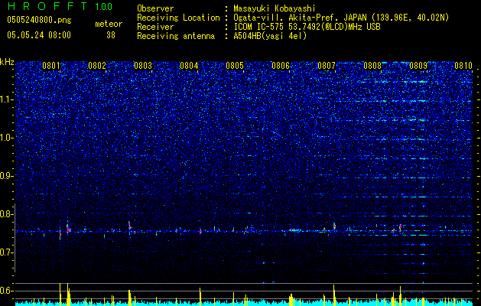Click the 1.1 kHz frequency axis label

pyautogui.click(x=6, y=99)
